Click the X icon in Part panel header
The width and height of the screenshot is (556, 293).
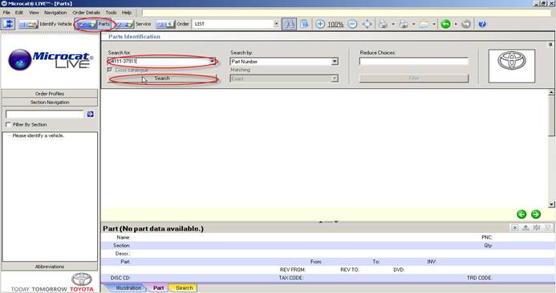click(515, 227)
